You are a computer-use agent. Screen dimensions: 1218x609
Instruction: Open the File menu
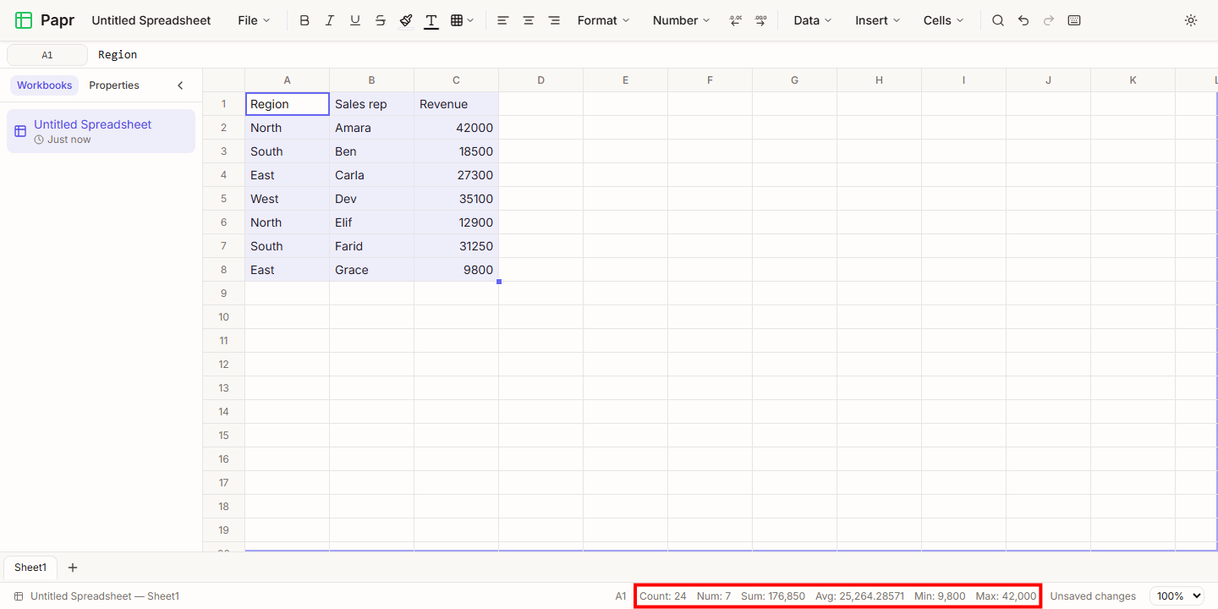pyautogui.click(x=255, y=20)
